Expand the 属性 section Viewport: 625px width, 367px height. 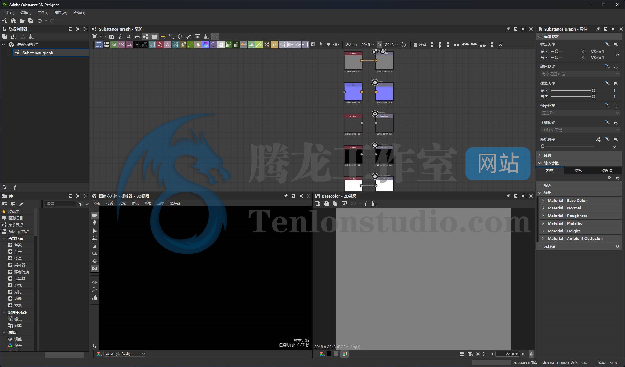click(x=540, y=155)
